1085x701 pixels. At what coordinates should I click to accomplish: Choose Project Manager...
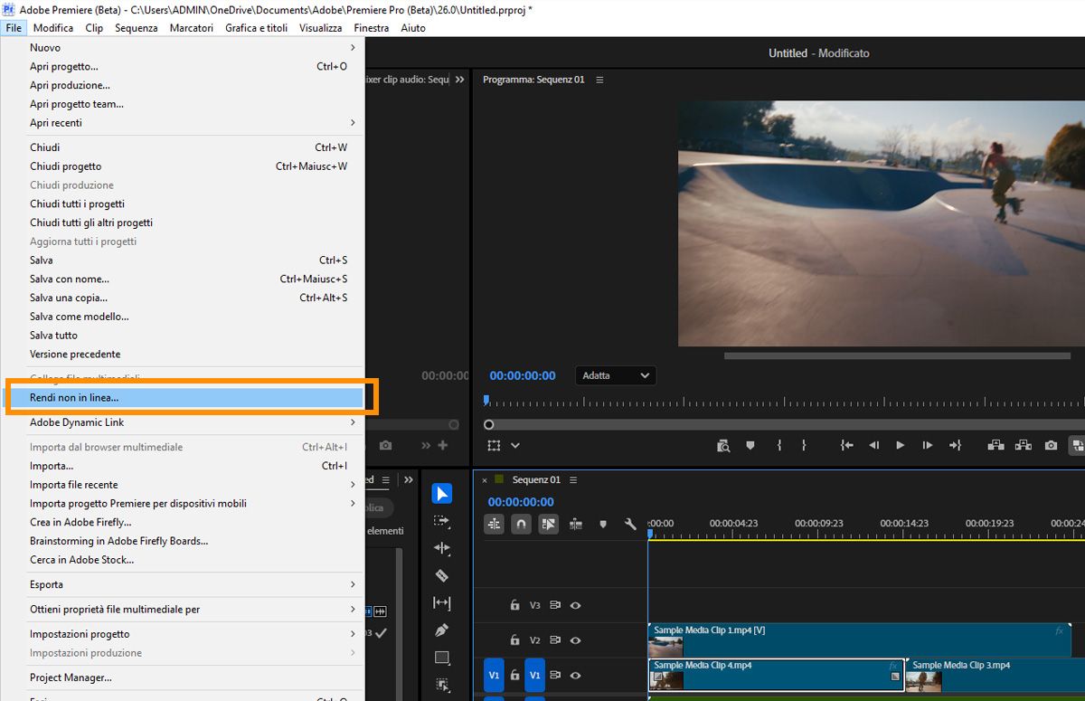tap(181, 677)
